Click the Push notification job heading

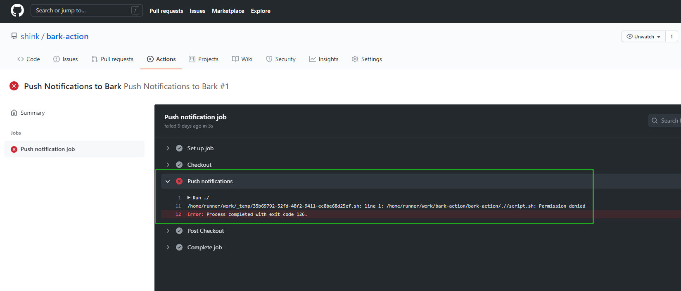click(195, 117)
